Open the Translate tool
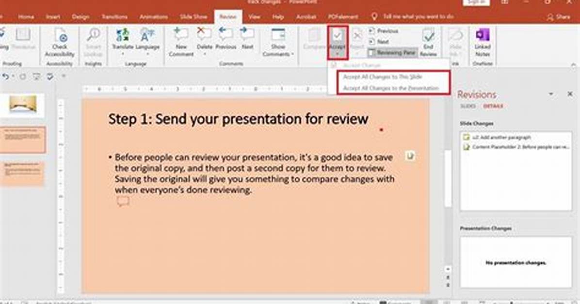580x304 pixels. (122, 41)
